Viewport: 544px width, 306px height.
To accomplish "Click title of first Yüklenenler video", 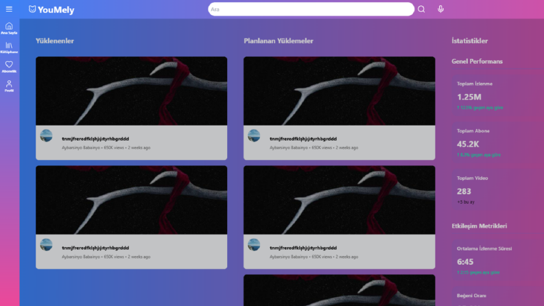I will [x=95, y=139].
